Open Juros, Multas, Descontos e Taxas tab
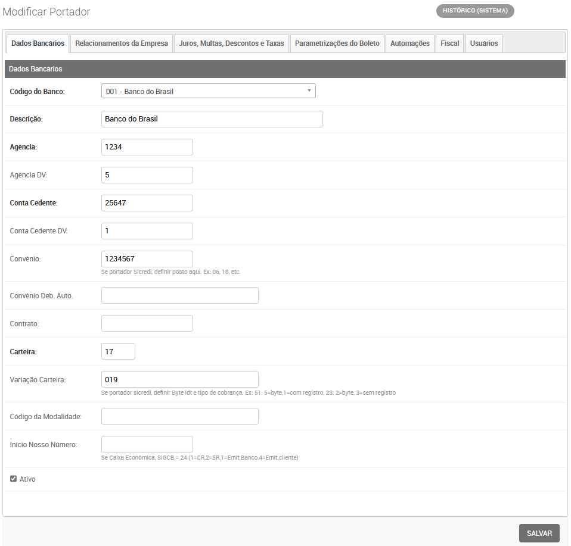Screen dimensions: 571x546 point(231,43)
